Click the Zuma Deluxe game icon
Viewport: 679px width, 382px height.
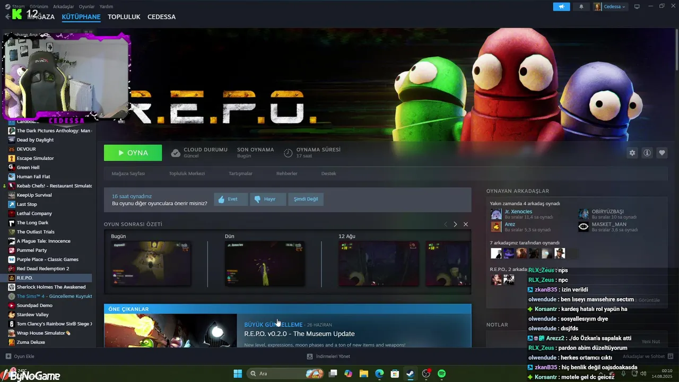[x=12, y=342]
